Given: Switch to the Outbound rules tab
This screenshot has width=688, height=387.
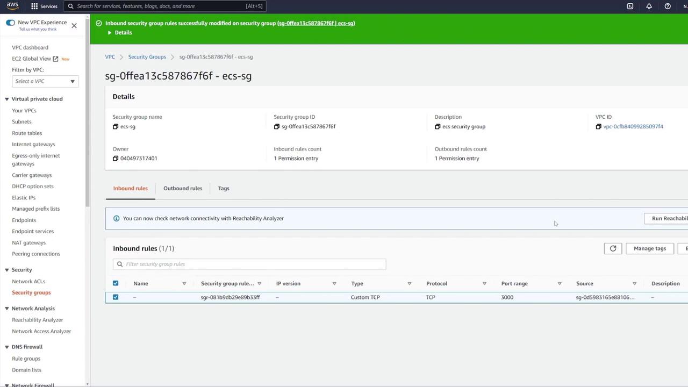Looking at the screenshot, I should 183,188.
